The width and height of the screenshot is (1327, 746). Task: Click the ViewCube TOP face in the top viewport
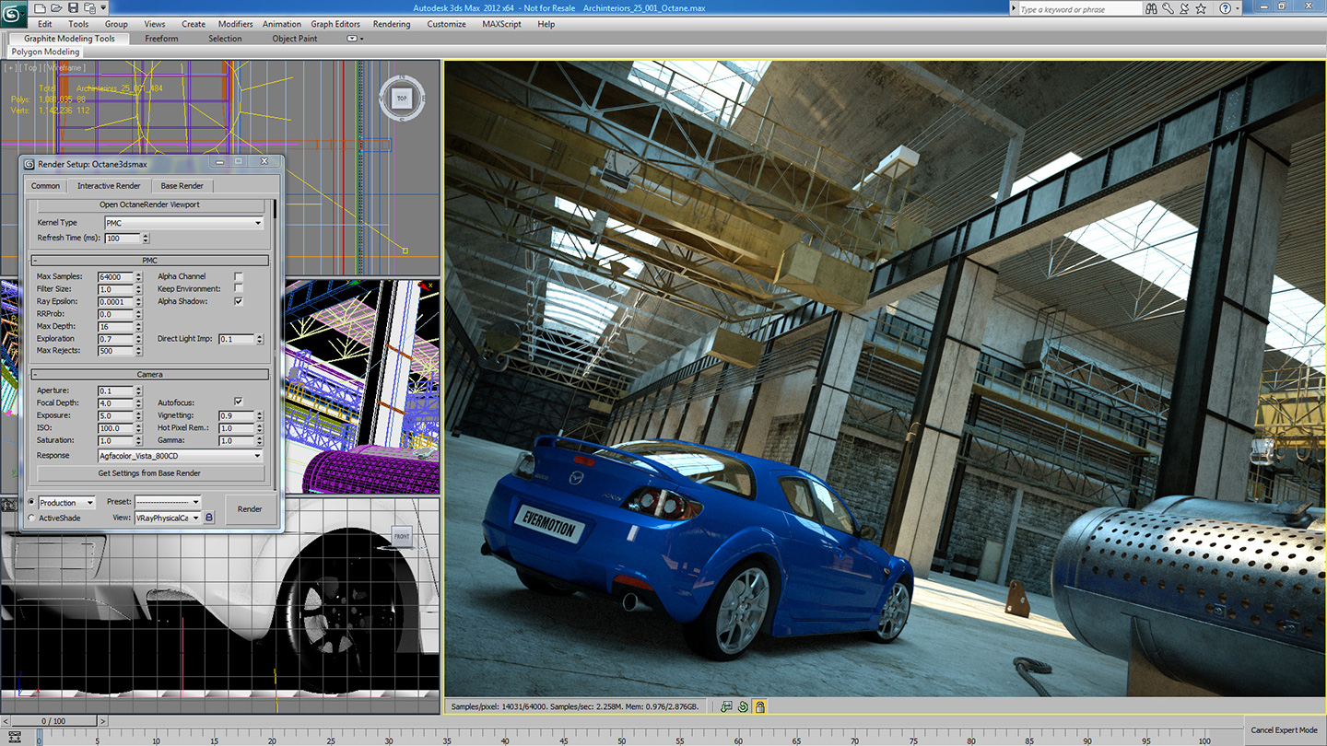point(402,98)
